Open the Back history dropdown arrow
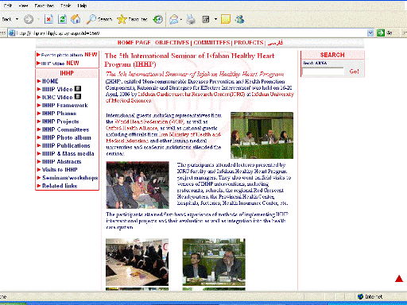 pos(17,19)
